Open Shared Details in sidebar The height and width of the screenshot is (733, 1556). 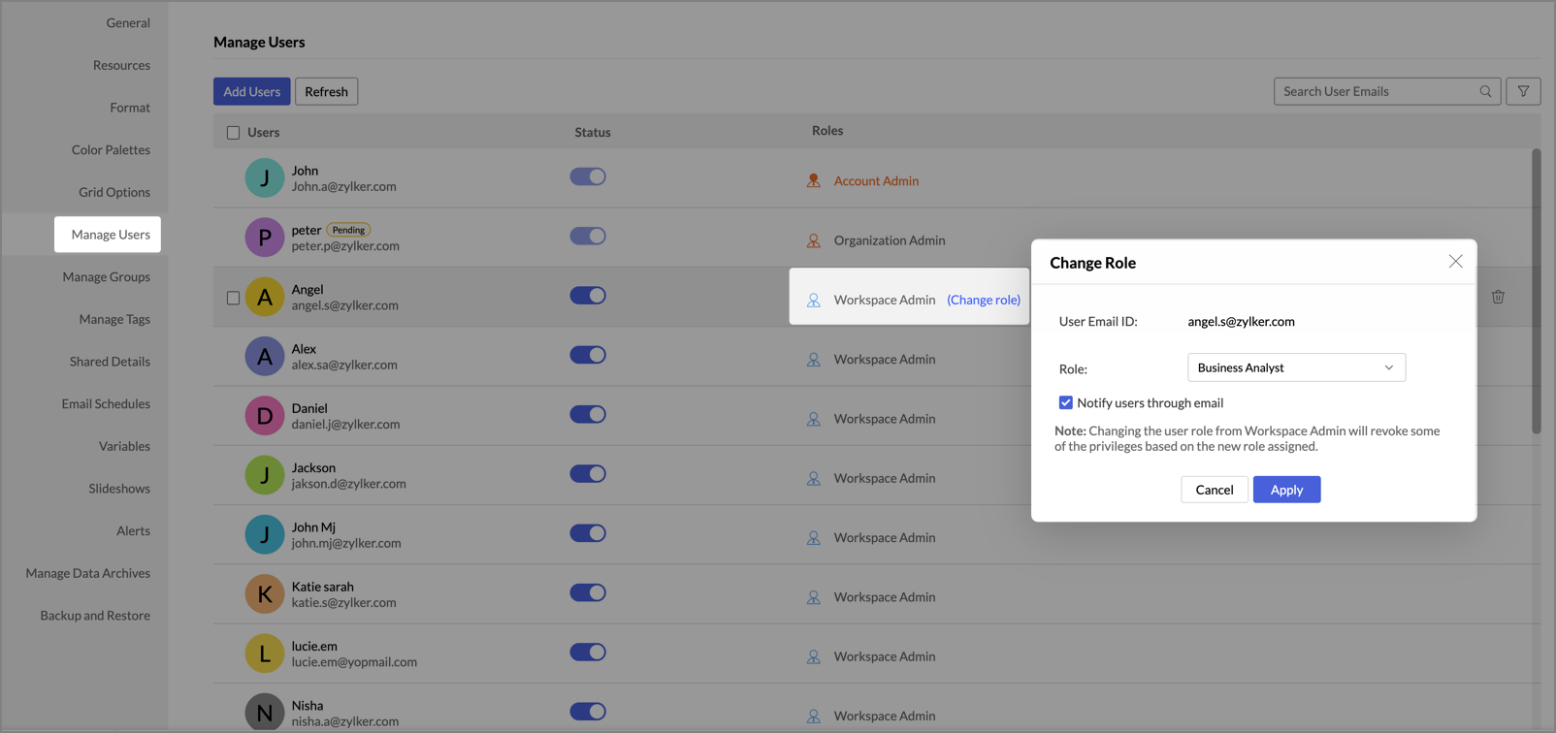pos(110,361)
